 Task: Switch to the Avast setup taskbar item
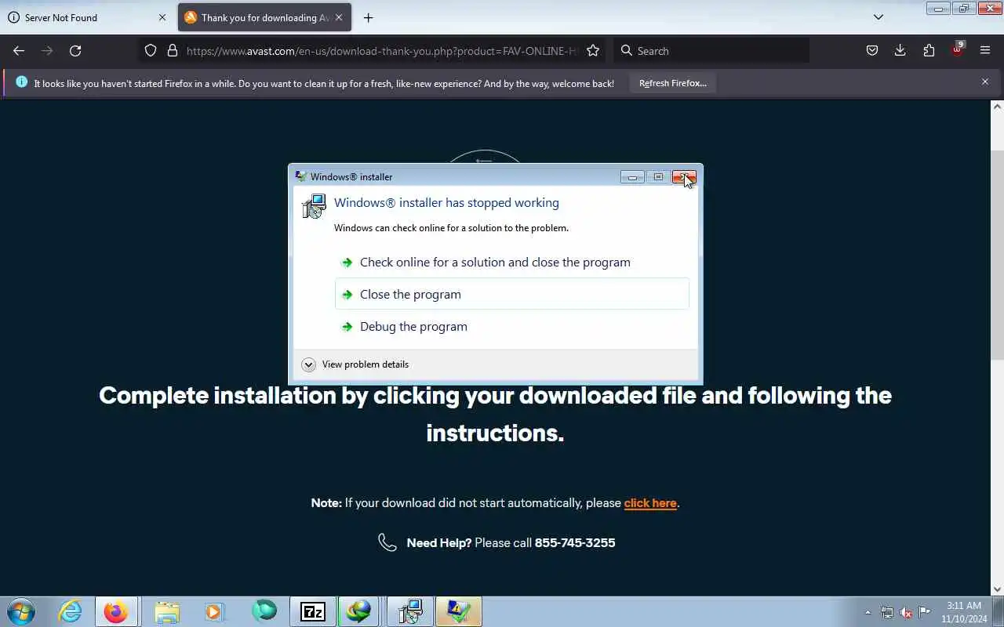(x=458, y=611)
